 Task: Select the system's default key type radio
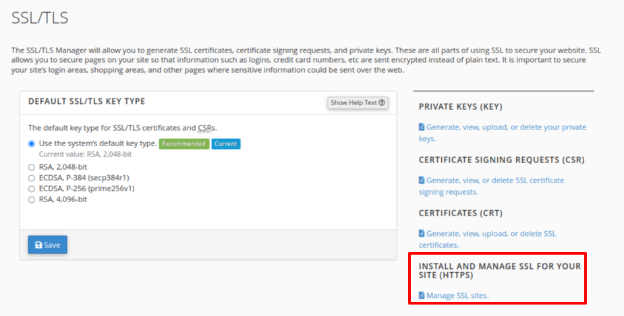(32, 144)
